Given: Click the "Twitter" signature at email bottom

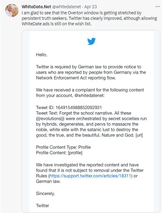Looking at the screenshot, I should click(x=43, y=205).
